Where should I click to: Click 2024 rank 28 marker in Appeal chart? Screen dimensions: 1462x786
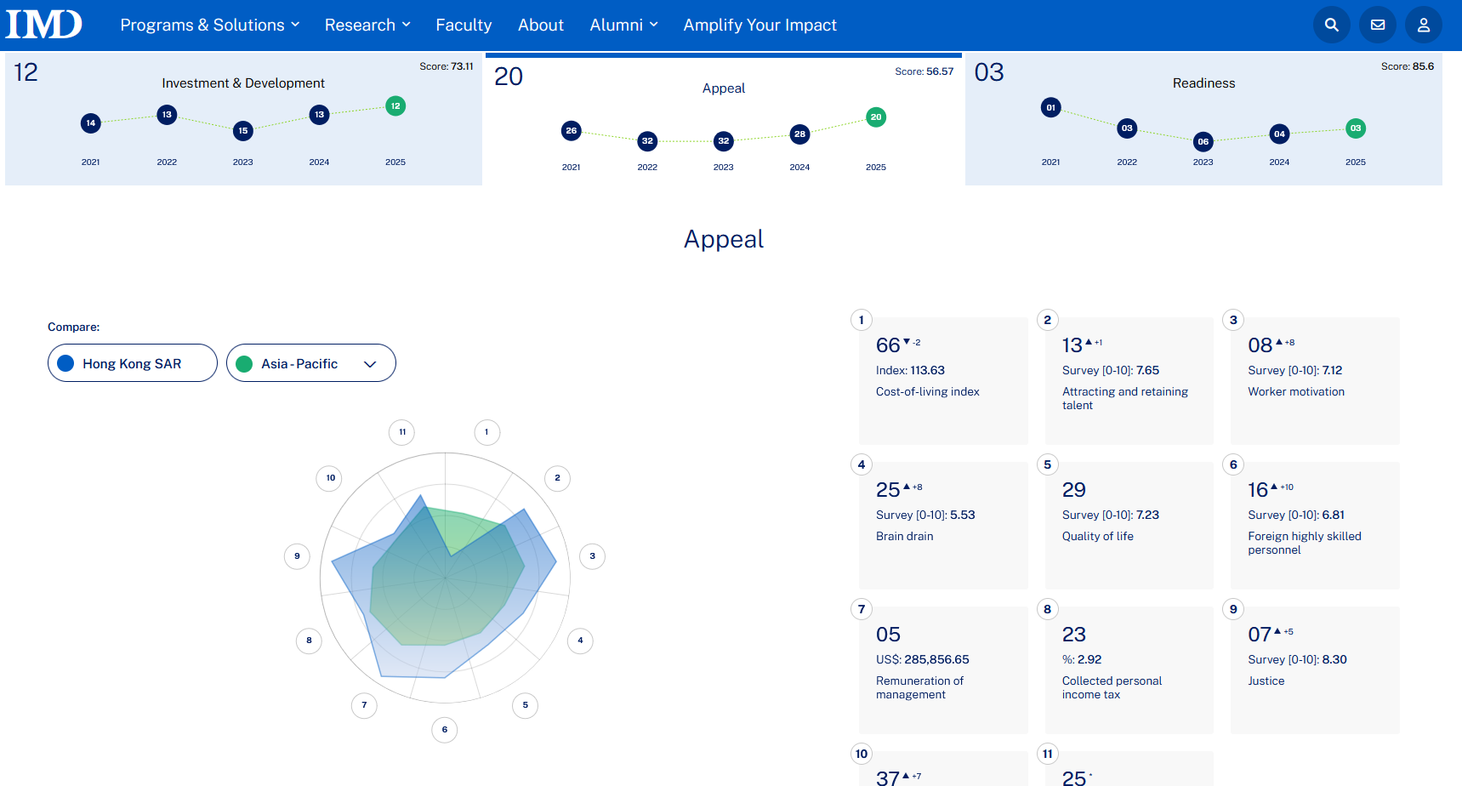coord(799,134)
